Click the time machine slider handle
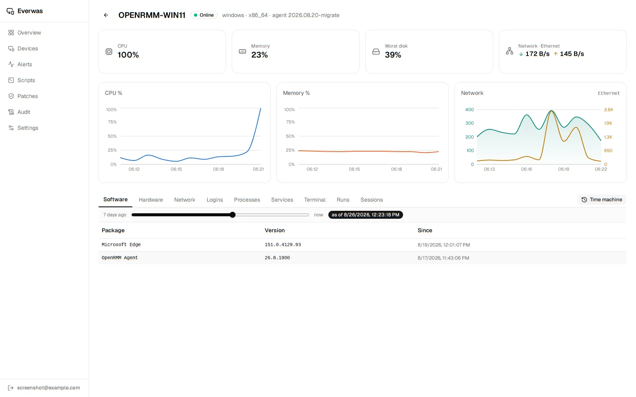 point(233,215)
